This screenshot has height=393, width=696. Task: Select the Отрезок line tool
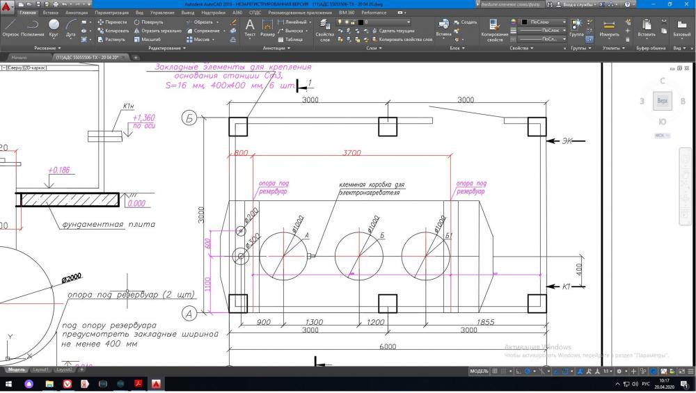10,27
